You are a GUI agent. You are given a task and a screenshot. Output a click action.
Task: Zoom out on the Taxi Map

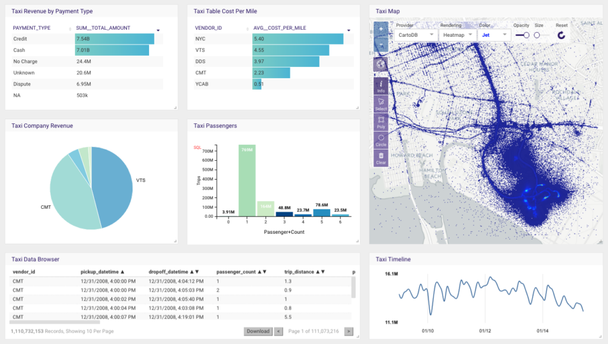381,46
